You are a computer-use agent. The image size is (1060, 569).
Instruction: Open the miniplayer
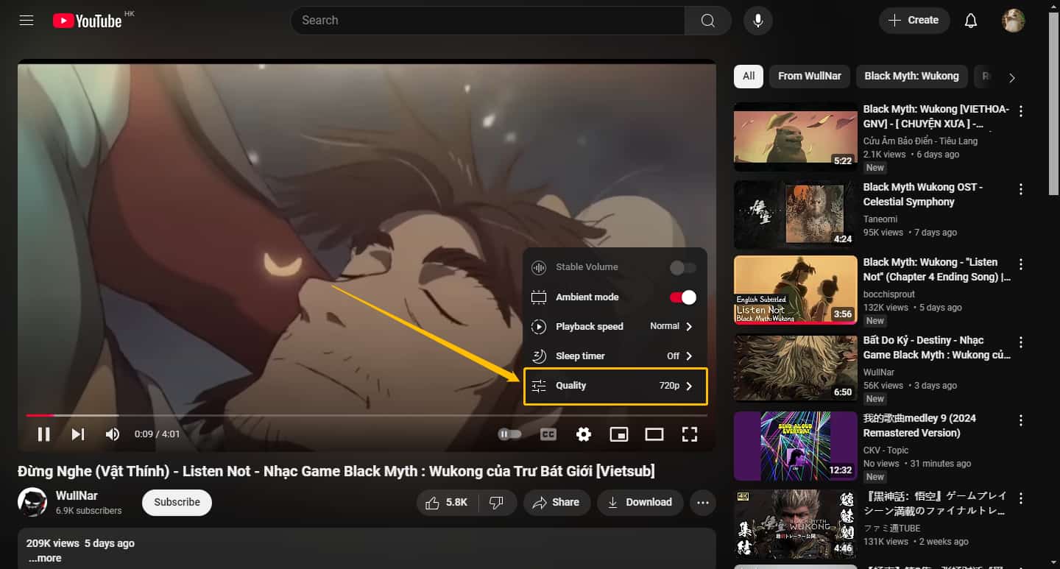pos(619,434)
